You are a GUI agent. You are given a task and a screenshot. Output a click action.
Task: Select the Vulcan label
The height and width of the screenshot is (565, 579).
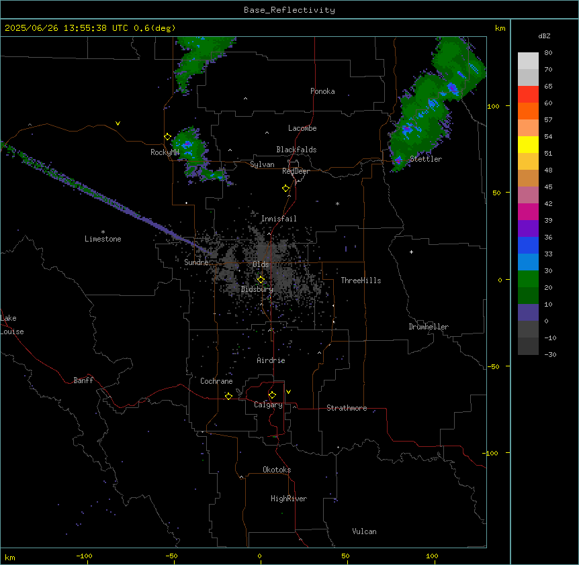365,531
